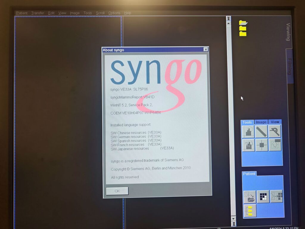Viewport: 305px width, 229px height.
Task: Click the date and time in corner
Action: pos(284,228)
